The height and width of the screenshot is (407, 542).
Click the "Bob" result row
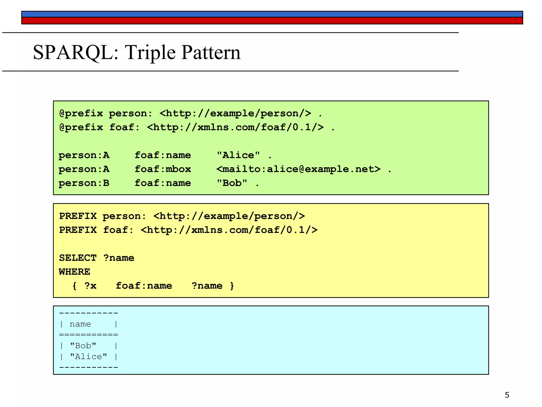point(89,346)
